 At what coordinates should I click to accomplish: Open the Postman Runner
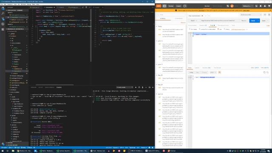click(171, 6)
